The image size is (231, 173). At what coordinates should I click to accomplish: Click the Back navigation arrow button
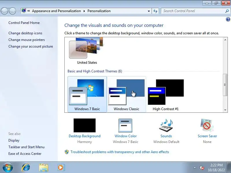click(x=4, y=11)
